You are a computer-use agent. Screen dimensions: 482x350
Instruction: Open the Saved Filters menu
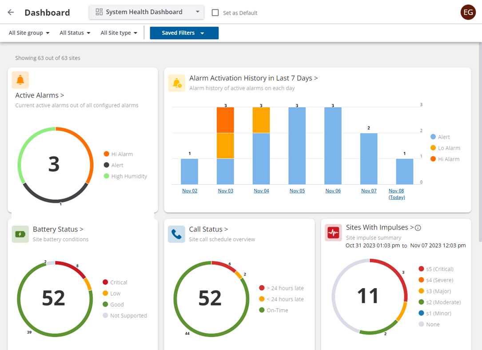184,33
